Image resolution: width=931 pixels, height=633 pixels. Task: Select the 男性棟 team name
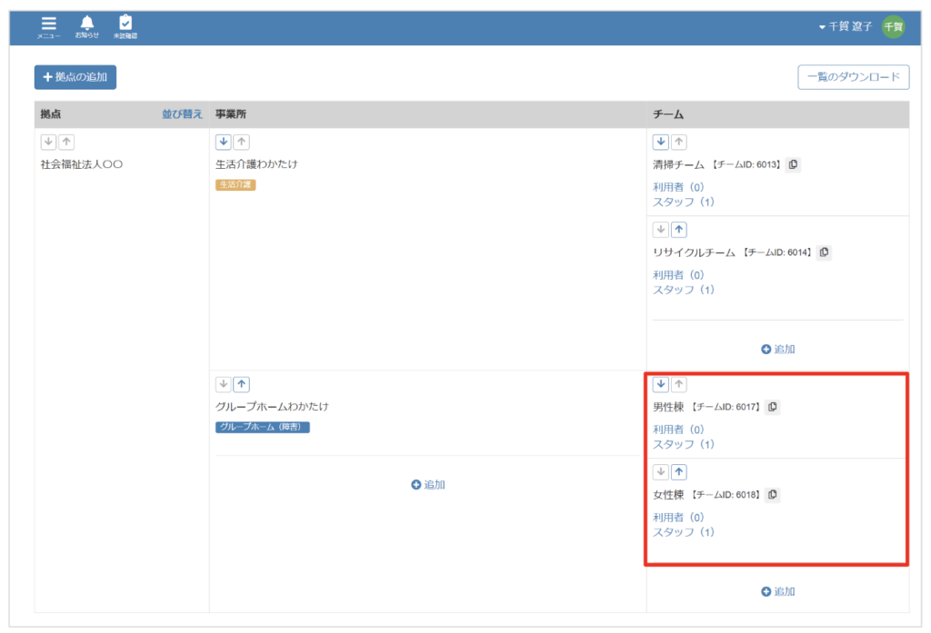click(668, 406)
